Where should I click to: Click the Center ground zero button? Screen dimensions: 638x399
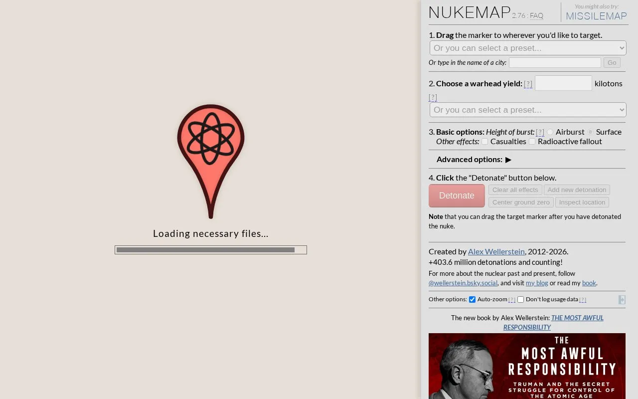click(x=521, y=202)
